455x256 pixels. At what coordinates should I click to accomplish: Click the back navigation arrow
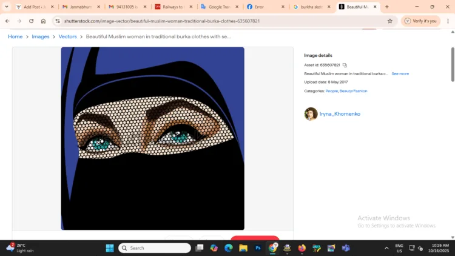(x=7, y=21)
